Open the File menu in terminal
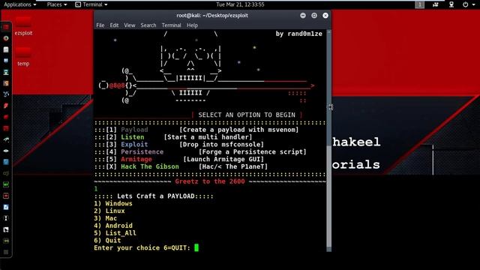This screenshot has width=480, height=270. (100, 25)
